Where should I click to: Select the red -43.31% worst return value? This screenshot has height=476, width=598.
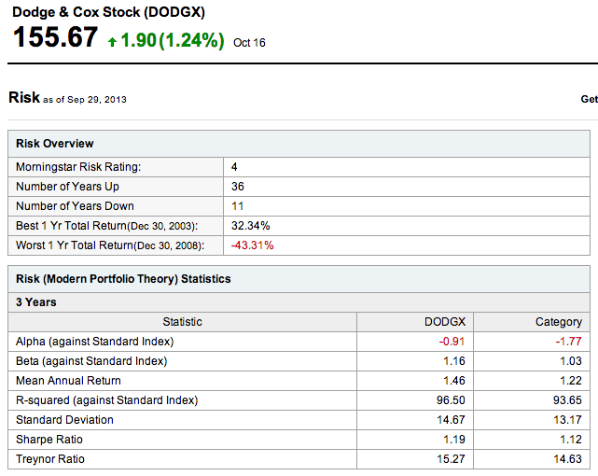point(252,245)
